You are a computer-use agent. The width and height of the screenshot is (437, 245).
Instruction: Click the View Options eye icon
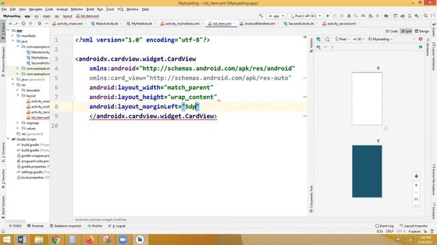coord(318,47)
